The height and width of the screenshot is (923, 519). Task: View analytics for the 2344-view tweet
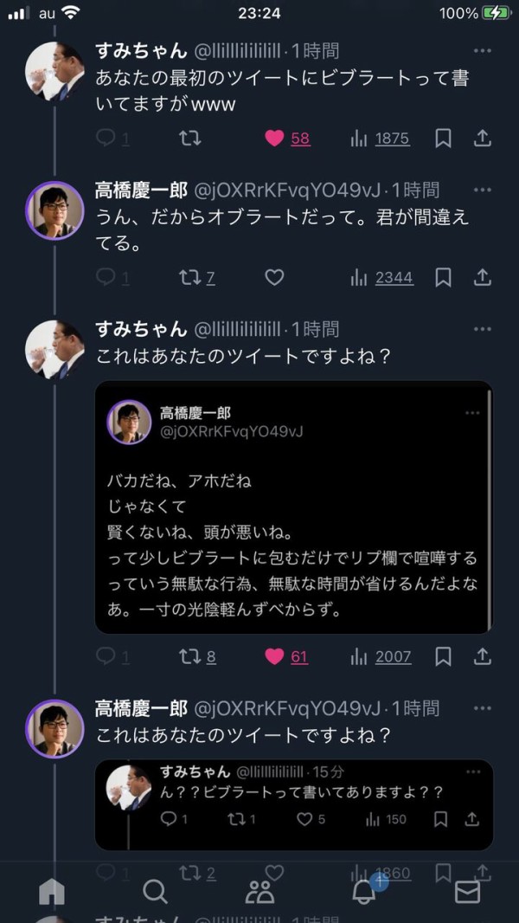coord(381,278)
